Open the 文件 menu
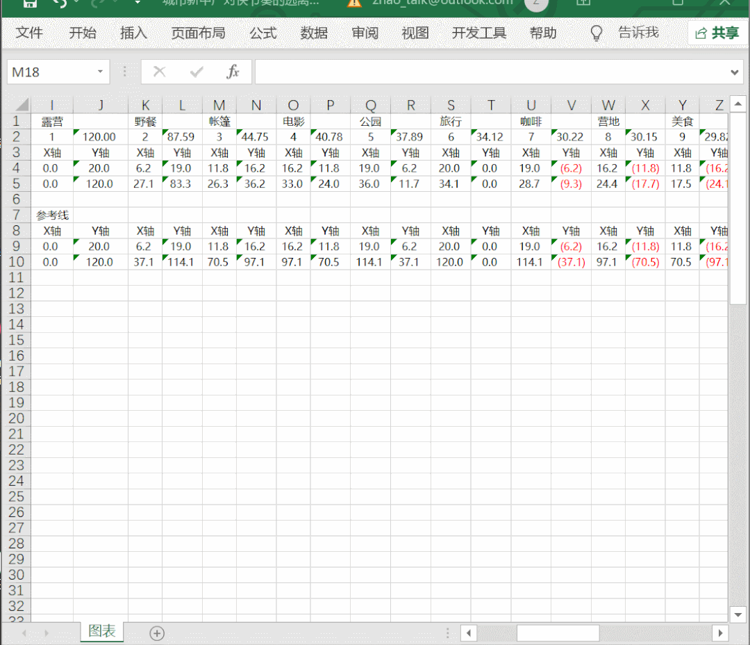The image size is (750, 645). click(x=29, y=33)
